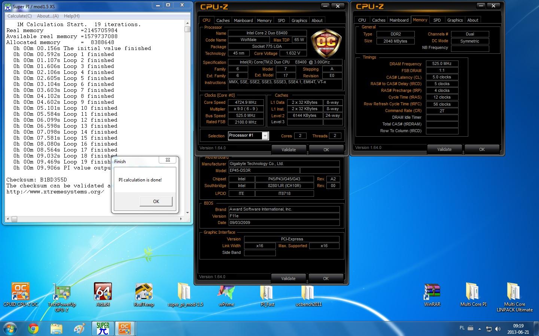Open the PI_Fast folder icon
Viewport: 539px width, 336px height.
(x=268, y=295)
